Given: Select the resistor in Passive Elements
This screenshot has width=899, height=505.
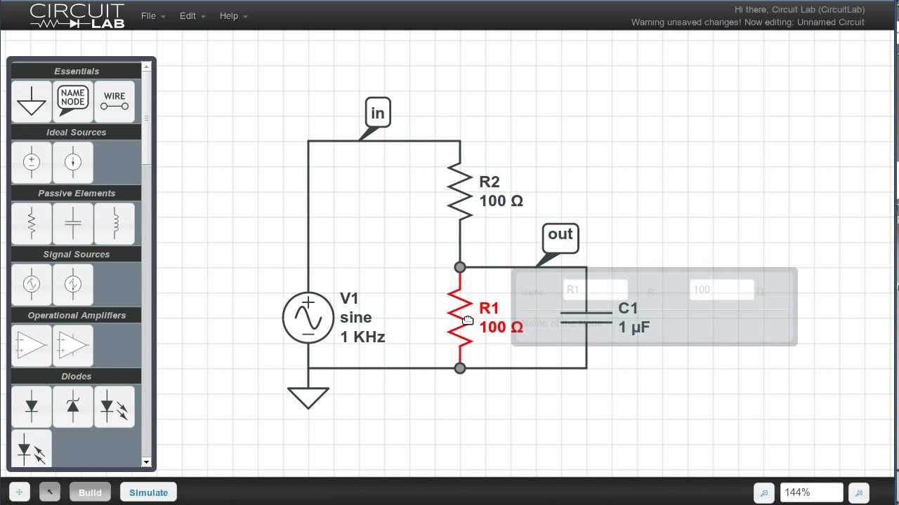Looking at the screenshot, I should (x=32, y=223).
